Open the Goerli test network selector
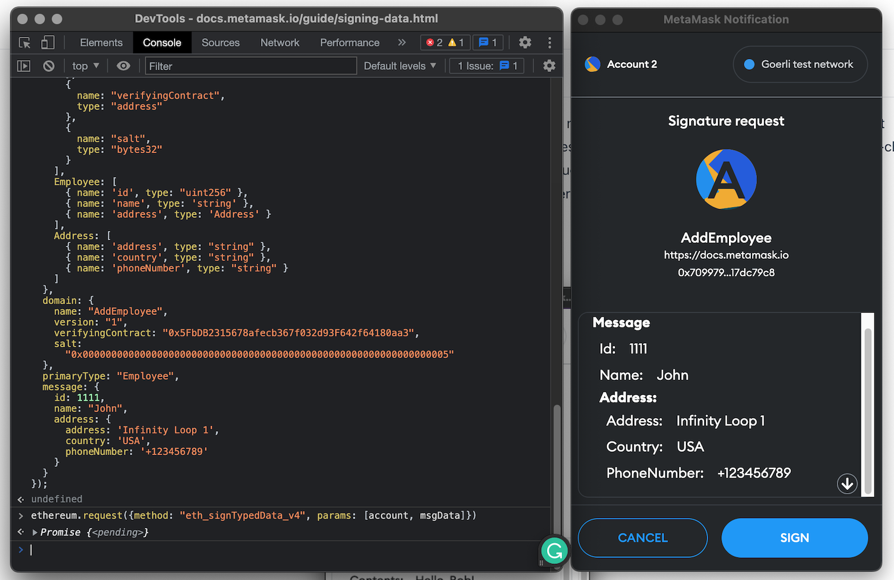 (x=800, y=64)
